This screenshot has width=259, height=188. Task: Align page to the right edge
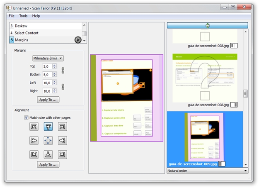(x=63, y=141)
